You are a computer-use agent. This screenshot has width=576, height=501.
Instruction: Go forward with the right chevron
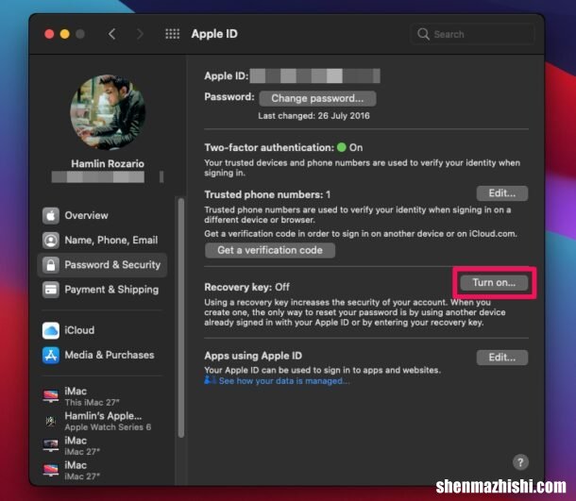tap(140, 34)
